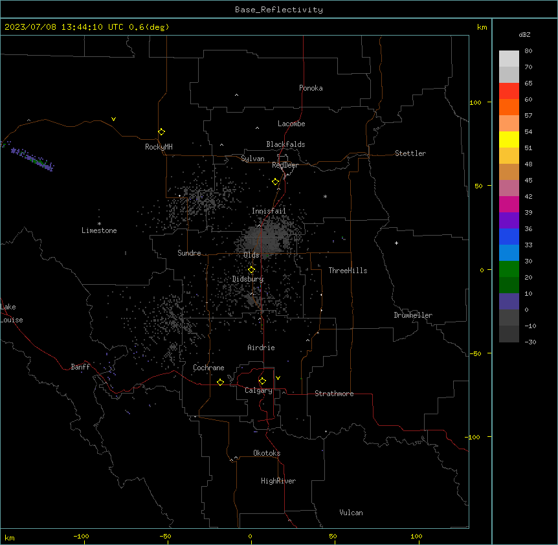Click the Strathmore label
558x545 pixels.
point(334,394)
